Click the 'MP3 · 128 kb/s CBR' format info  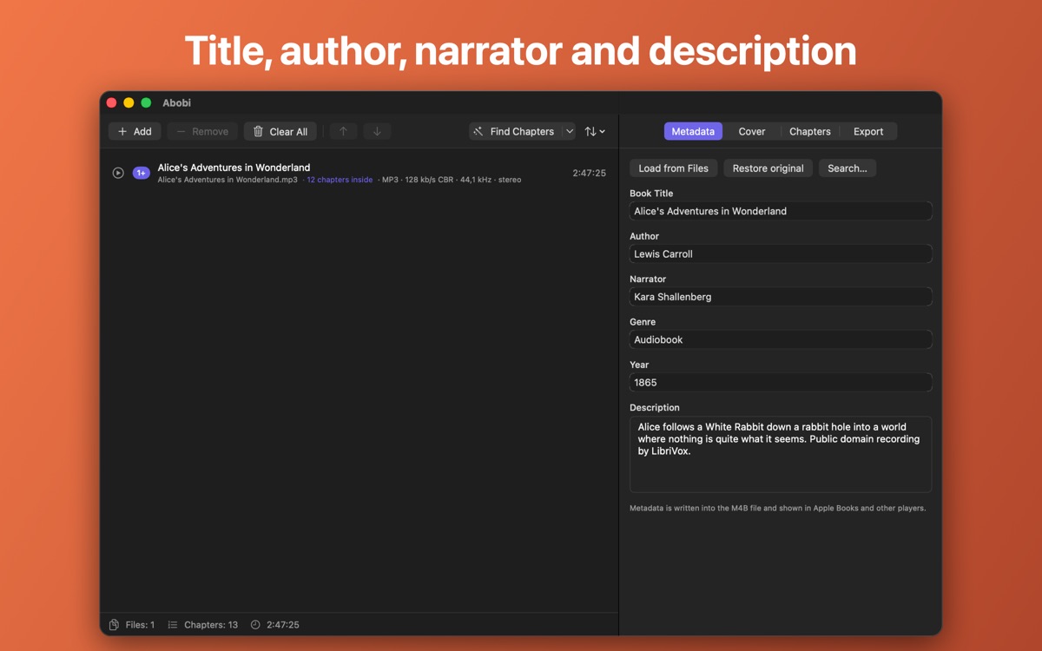(418, 180)
